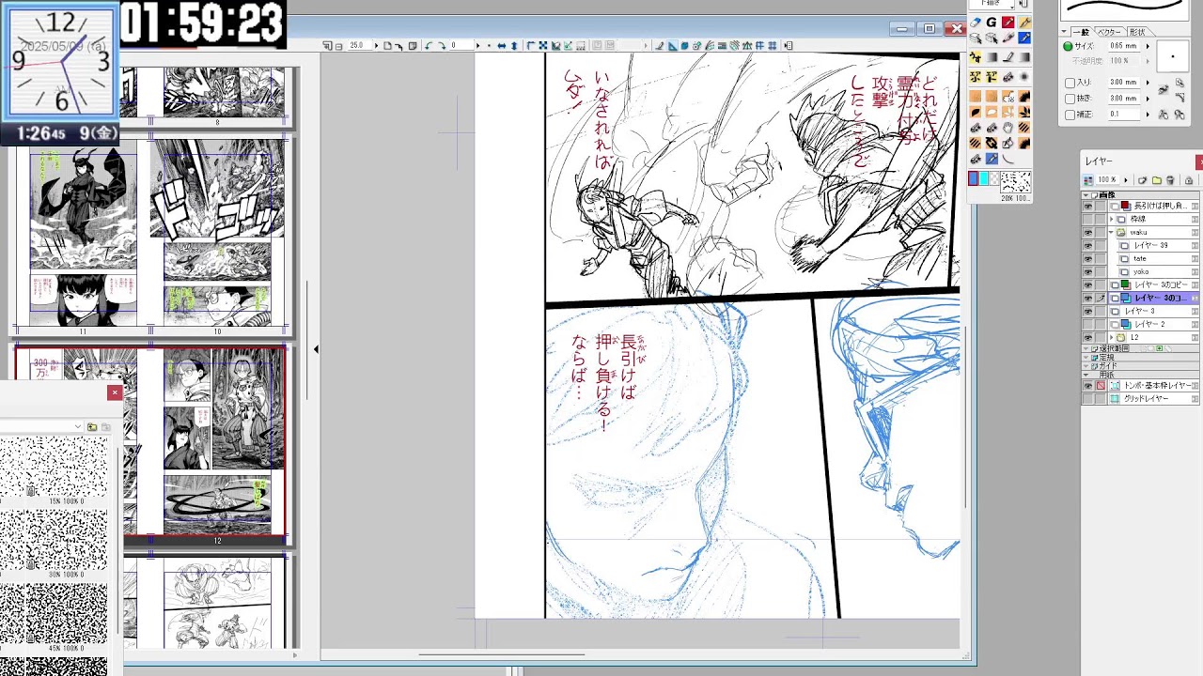
Task: Select the blue pen tool icon
Action: click(x=1024, y=38)
